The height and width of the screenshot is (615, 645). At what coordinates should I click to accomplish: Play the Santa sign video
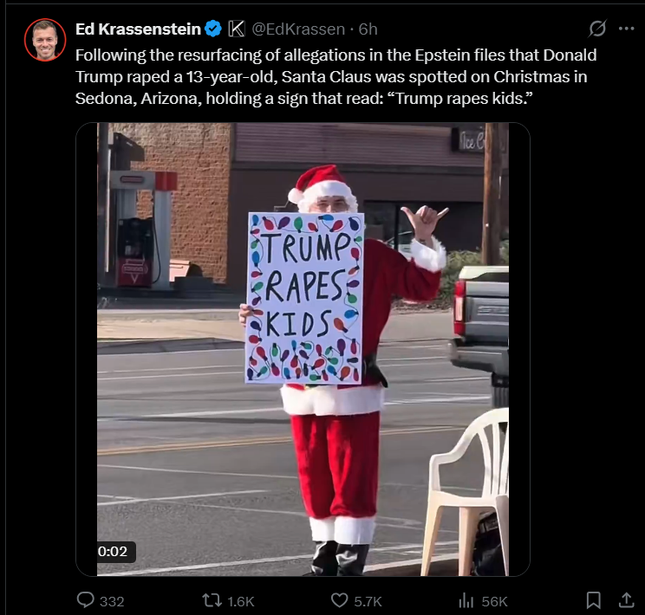click(303, 349)
